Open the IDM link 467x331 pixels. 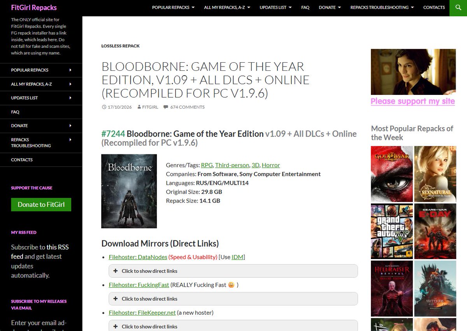(x=237, y=257)
